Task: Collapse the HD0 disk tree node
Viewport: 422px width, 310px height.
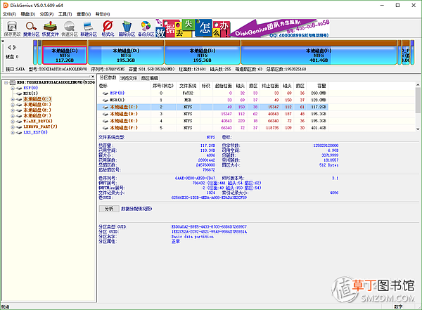Action: click(x=6, y=82)
